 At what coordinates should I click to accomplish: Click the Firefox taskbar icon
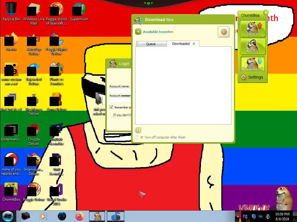(x=80, y=216)
